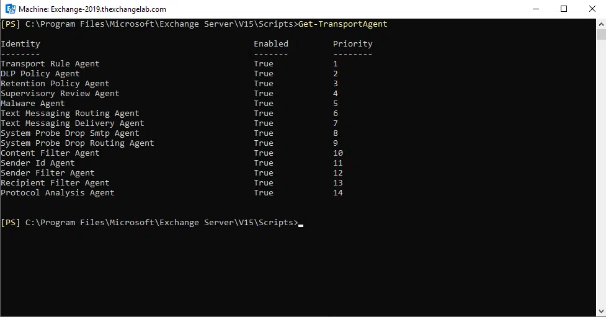Click the scrollbar down arrow
The image size is (606, 317).
pos(601,311)
